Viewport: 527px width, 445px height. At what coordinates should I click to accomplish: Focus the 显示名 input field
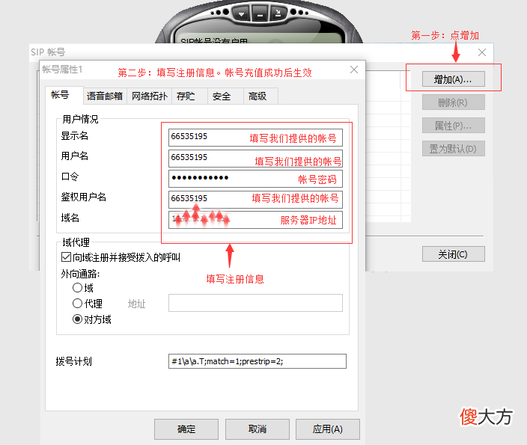pyautogui.click(x=255, y=138)
